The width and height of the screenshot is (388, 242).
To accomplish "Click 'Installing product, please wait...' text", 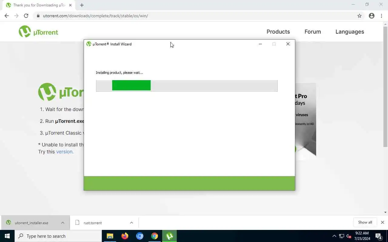I will click(119, 73).
